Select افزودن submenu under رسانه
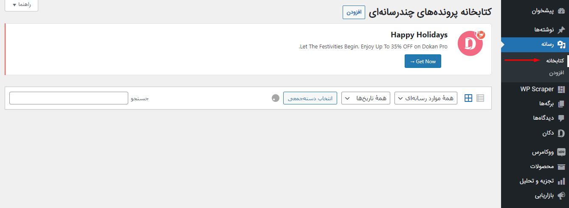Image resolution: width=569 pixels, height=208 pixels. click(557, 73)
